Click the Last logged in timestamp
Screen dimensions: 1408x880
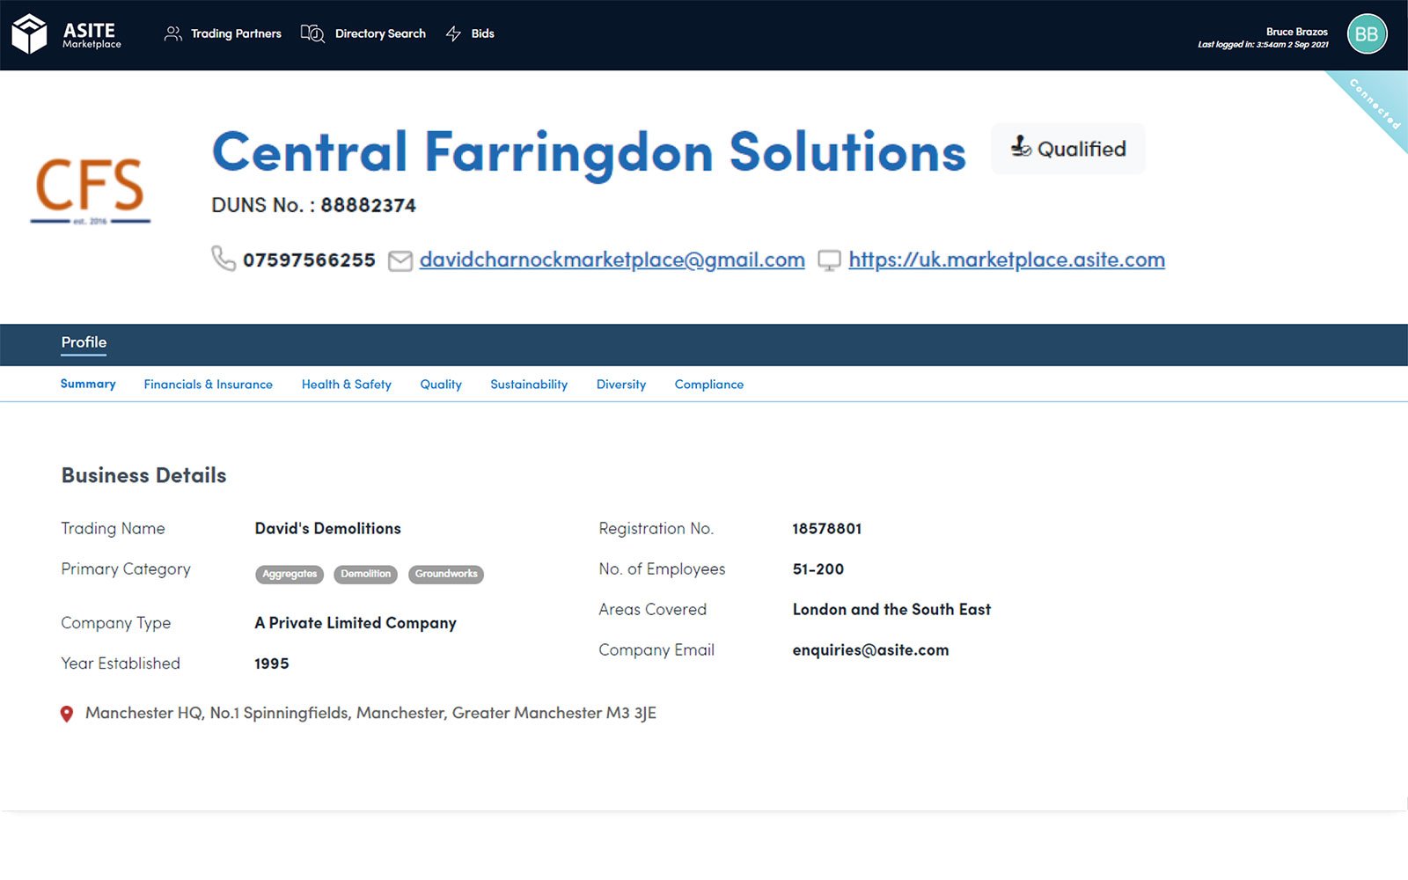(x=1263, y=45)
